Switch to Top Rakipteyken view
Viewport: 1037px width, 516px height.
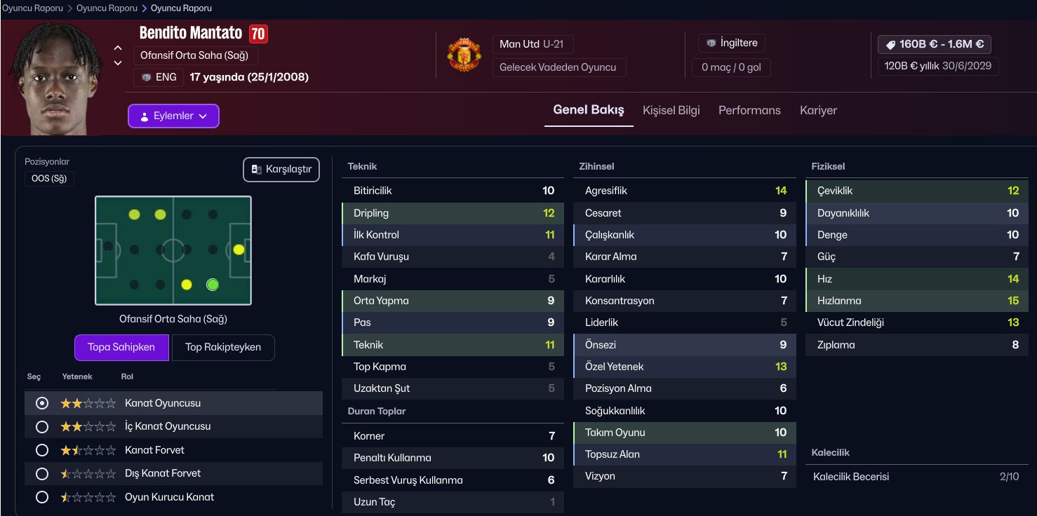222,347
